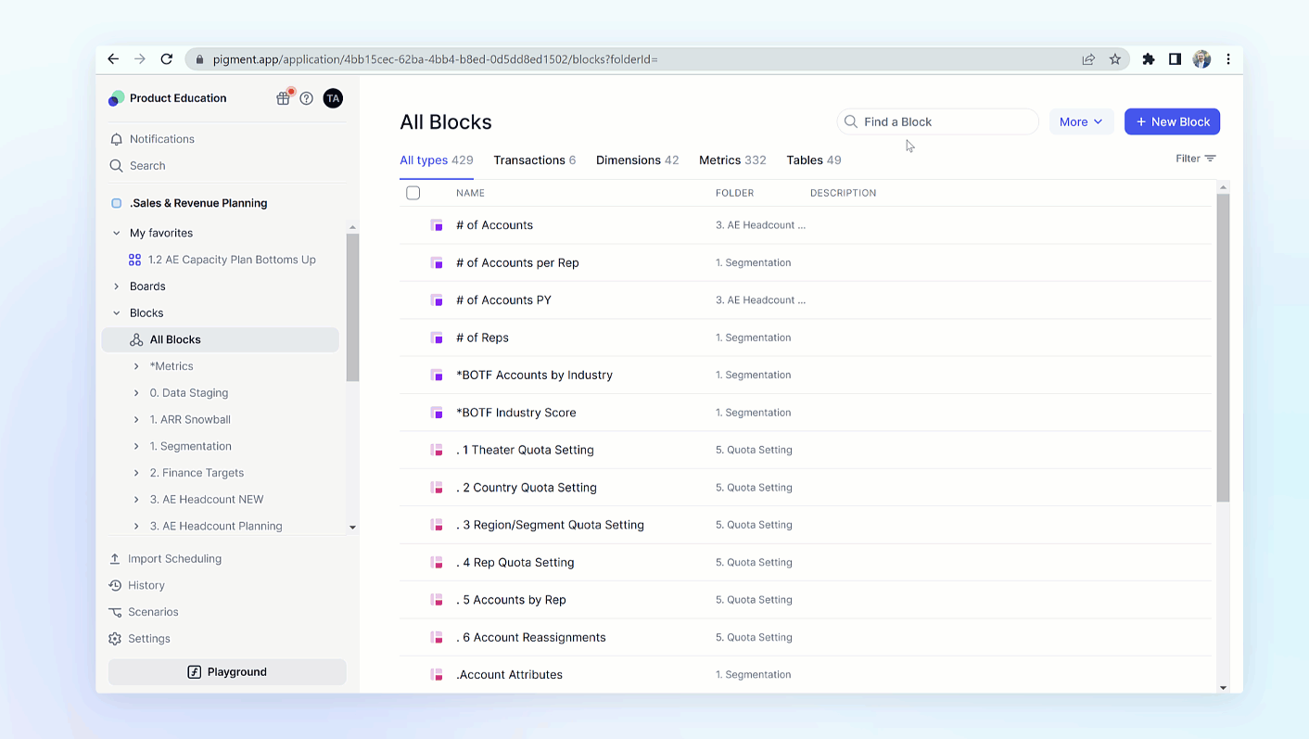
Task: Open the 1.2 AE Capacity Plan Bottoms Up favorite
Action: pyautogui.click(x=232, y=260)
